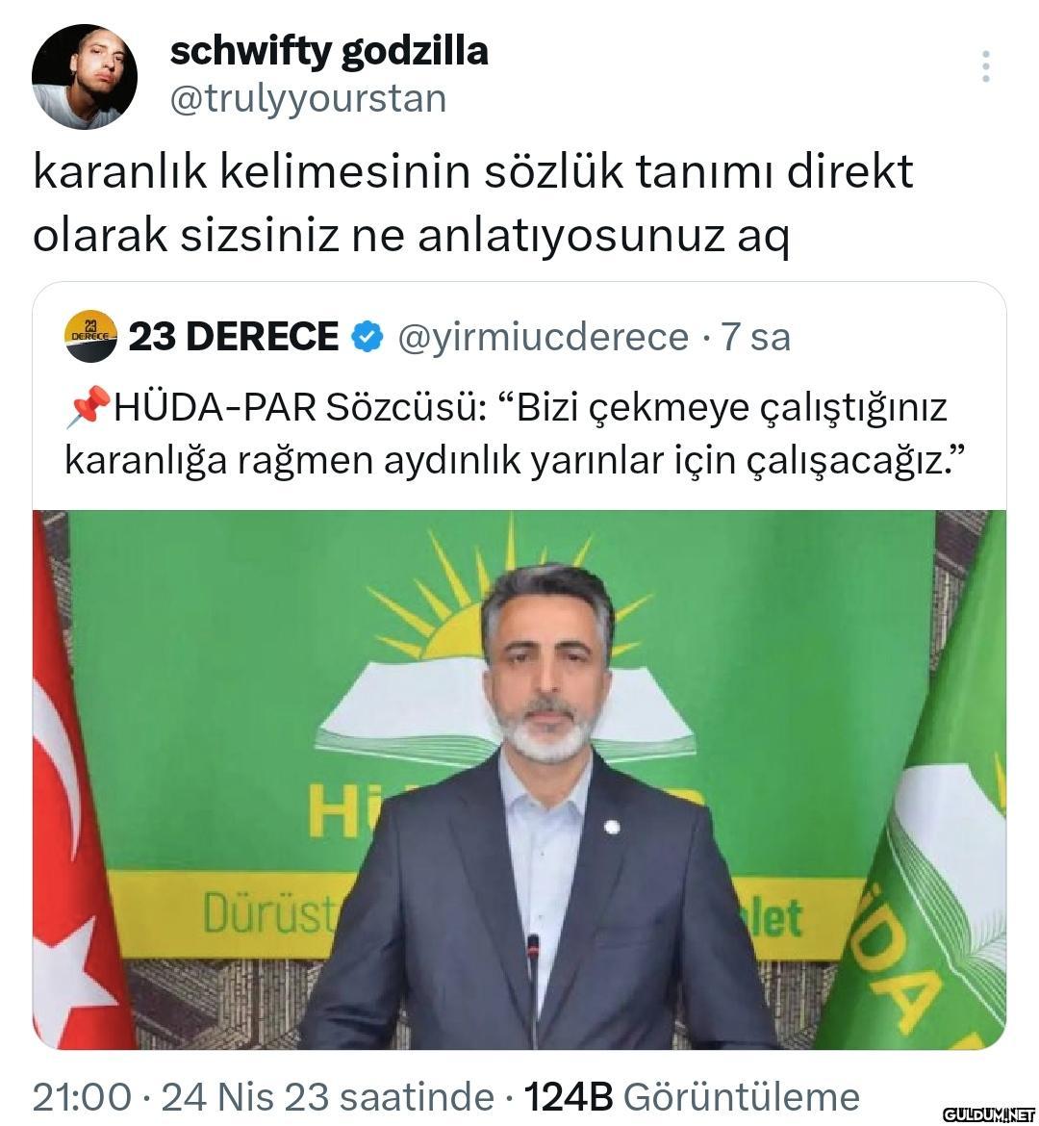Click the GULDUM.NET watermark logo
Screen dimensions: 1039x1126
(989, 1114)
